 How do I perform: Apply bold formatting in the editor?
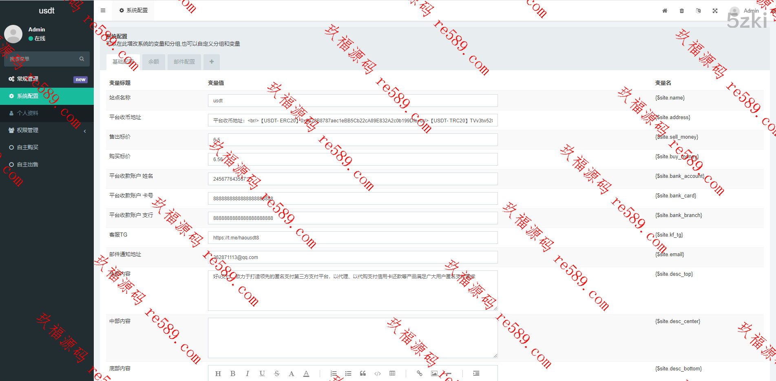[233, 374]
